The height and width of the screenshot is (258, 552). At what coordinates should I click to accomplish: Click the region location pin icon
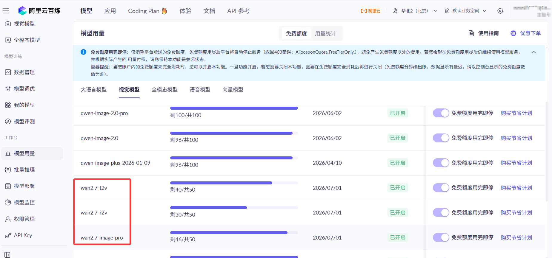click(395, 11)
